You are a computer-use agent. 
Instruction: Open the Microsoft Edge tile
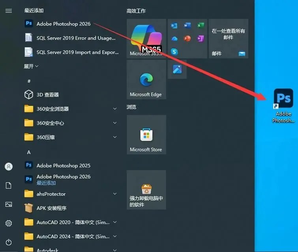pos(146,80)
